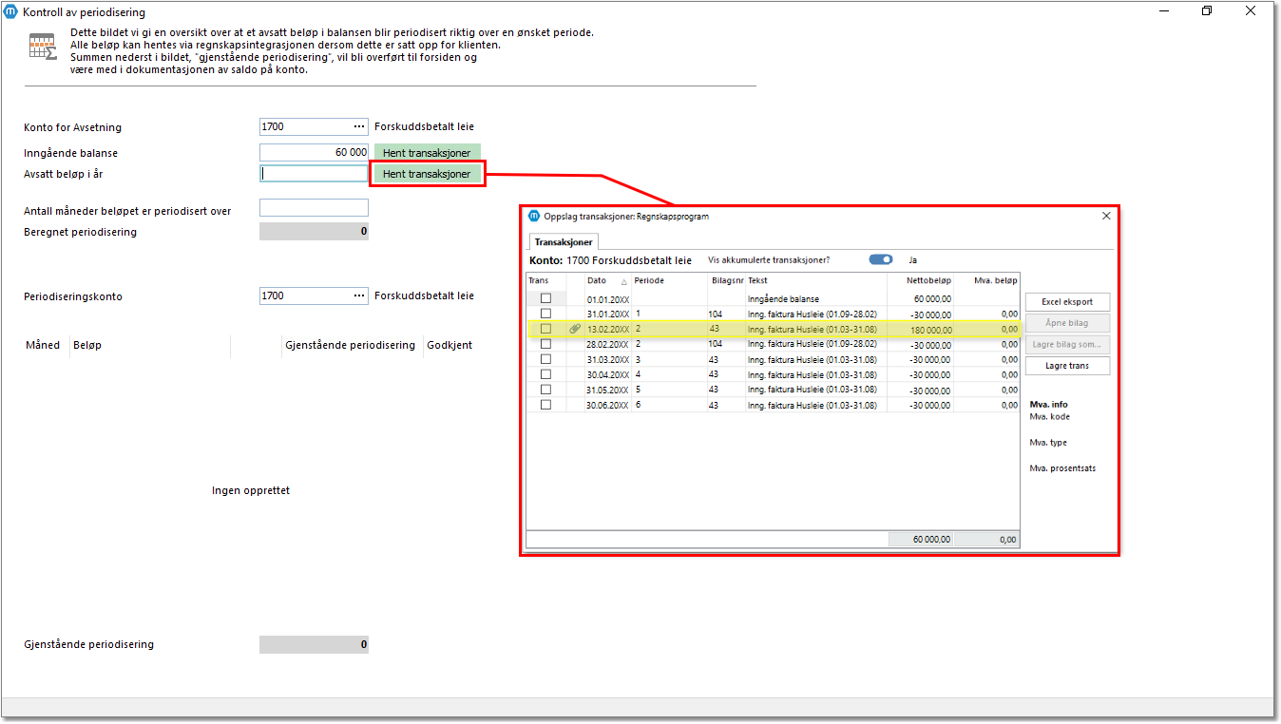Click the Beregnet periodisering value field

(314, 231)
